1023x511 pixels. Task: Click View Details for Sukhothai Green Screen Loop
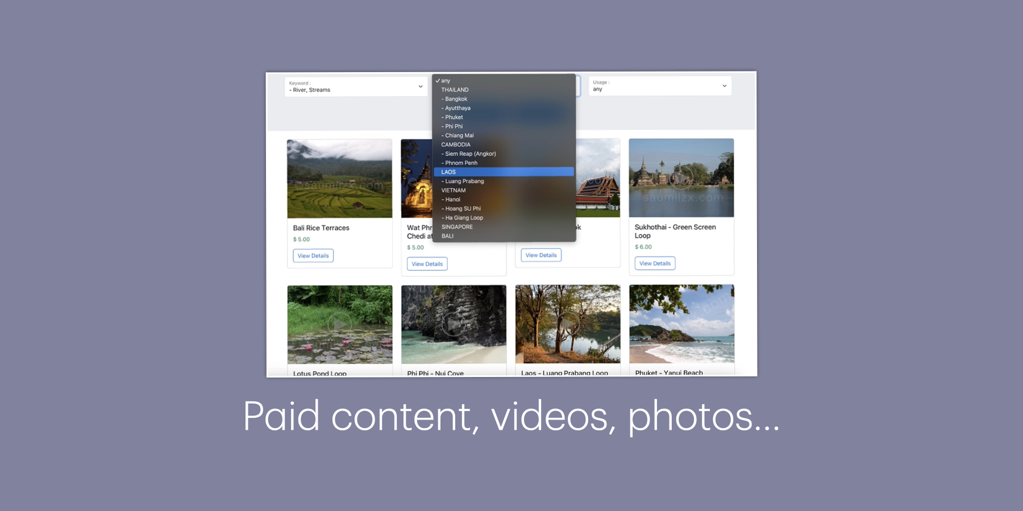655,263
